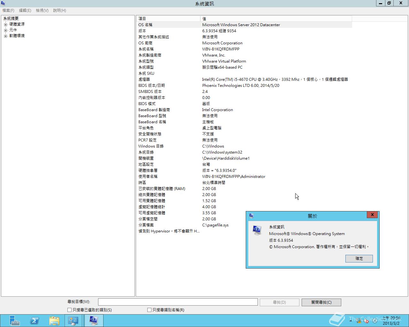The image size is (409, 327).
Task: Select the 平台角色 row label
Action: point(146,128)
